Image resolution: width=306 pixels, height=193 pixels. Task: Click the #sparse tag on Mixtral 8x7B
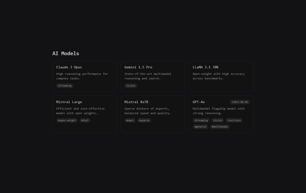click(144, 120)
